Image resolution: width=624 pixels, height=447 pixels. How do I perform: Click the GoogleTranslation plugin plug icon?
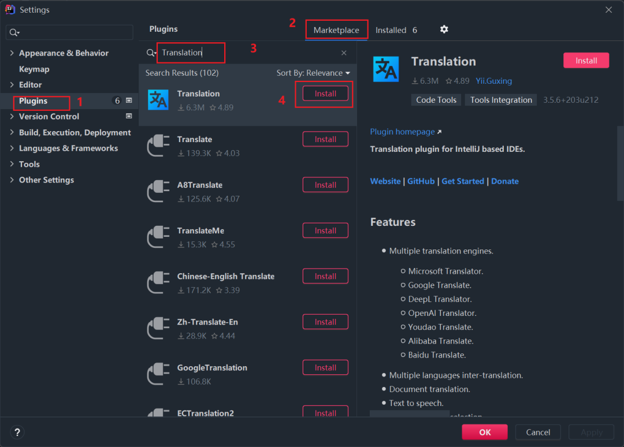158,374
